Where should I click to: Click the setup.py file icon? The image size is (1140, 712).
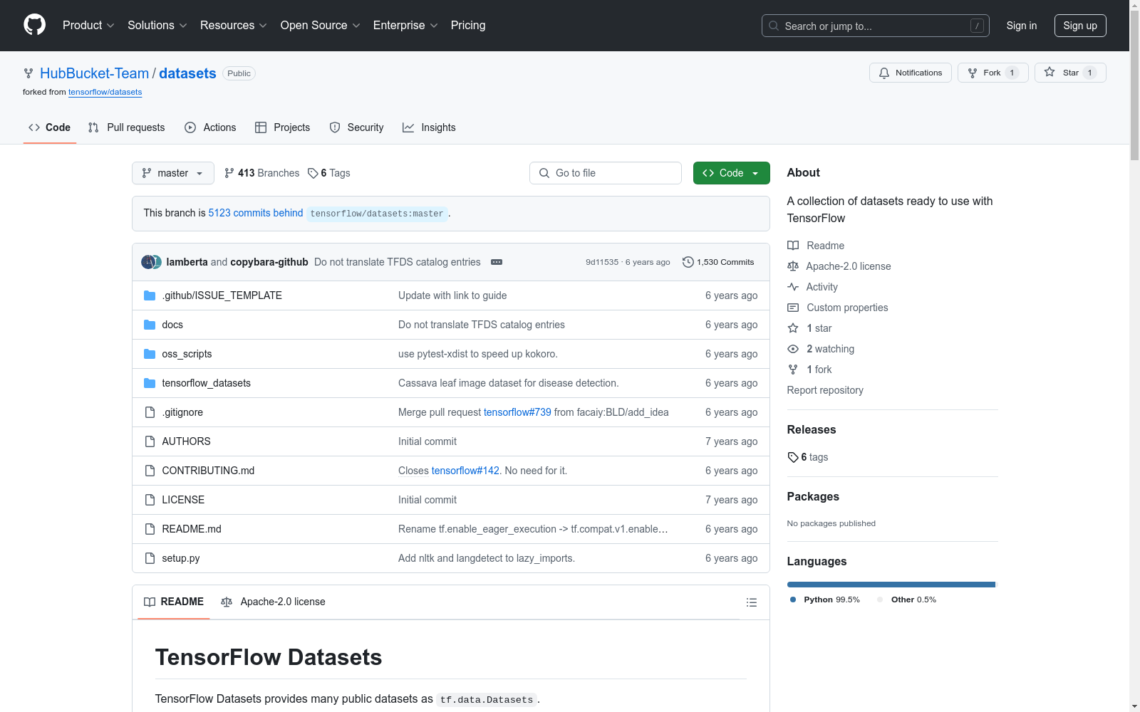[150, 558]
